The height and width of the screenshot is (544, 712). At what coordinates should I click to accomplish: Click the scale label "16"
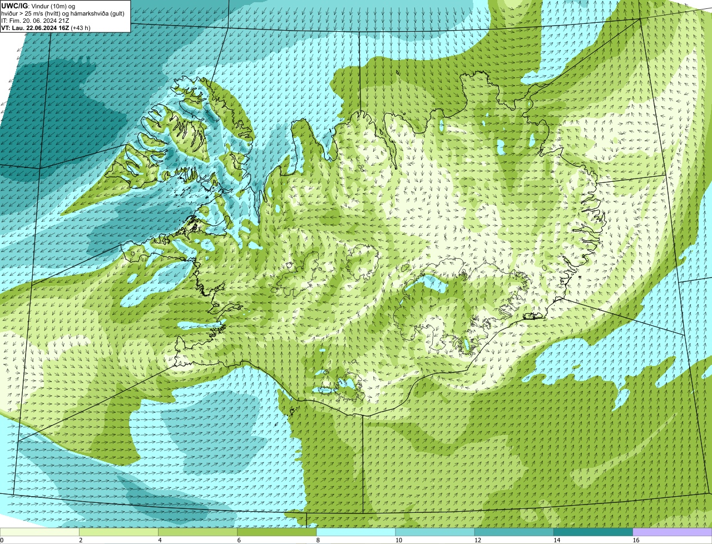tap(636, 540)
